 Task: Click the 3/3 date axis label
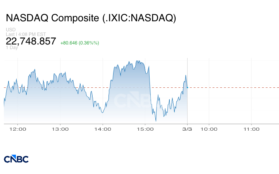click(188, 129)
